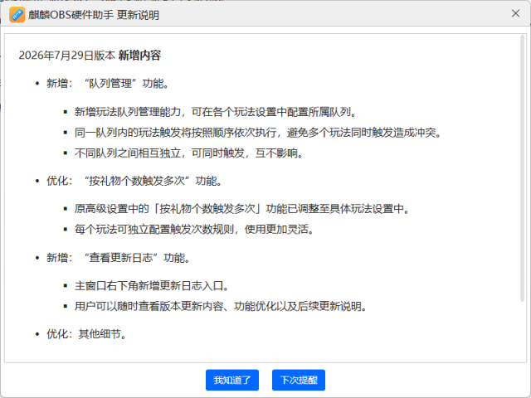Click the vertical scrollbar of update notes

(522, 168)
